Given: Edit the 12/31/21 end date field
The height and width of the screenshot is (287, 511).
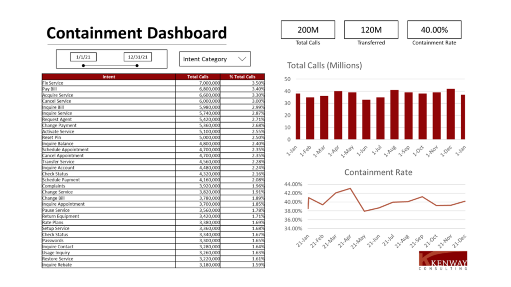Looking at the screenshot, I should pyautogui.click(x=138, y=57).
